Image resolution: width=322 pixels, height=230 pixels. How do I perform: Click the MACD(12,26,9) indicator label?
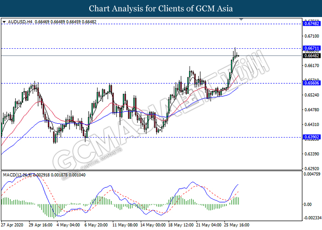17,175
